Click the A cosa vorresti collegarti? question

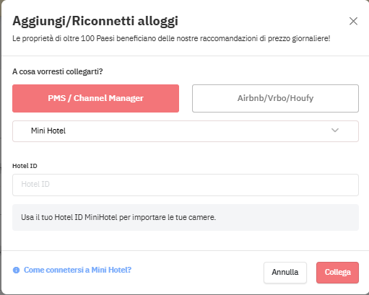58,71
